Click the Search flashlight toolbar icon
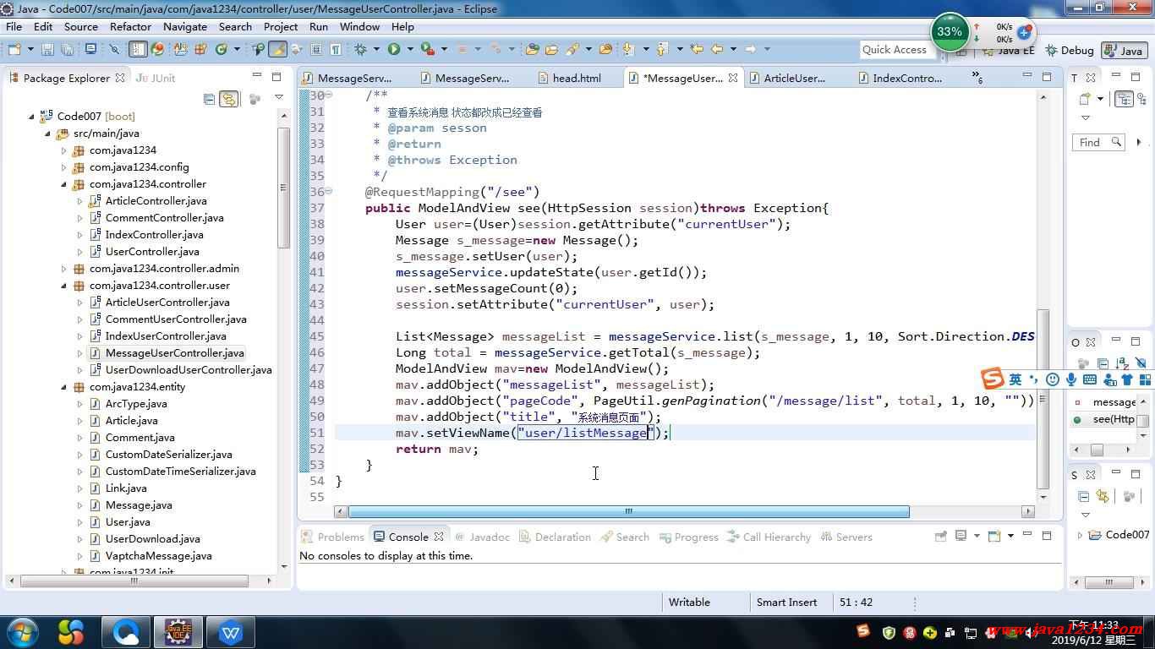The image size is (1155, 649). tap(572, 49)
